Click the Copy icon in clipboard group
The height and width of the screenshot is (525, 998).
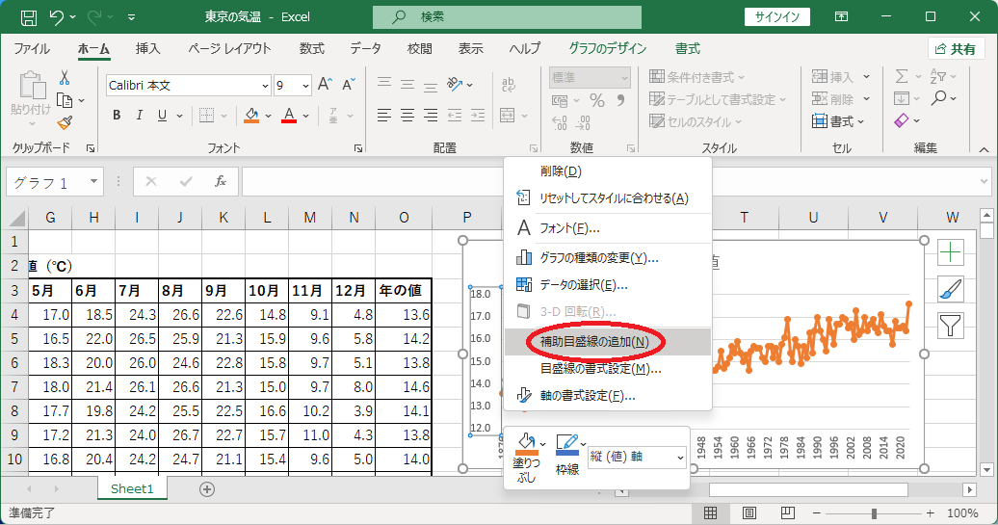pyautogui.click(x=65, y=100)
